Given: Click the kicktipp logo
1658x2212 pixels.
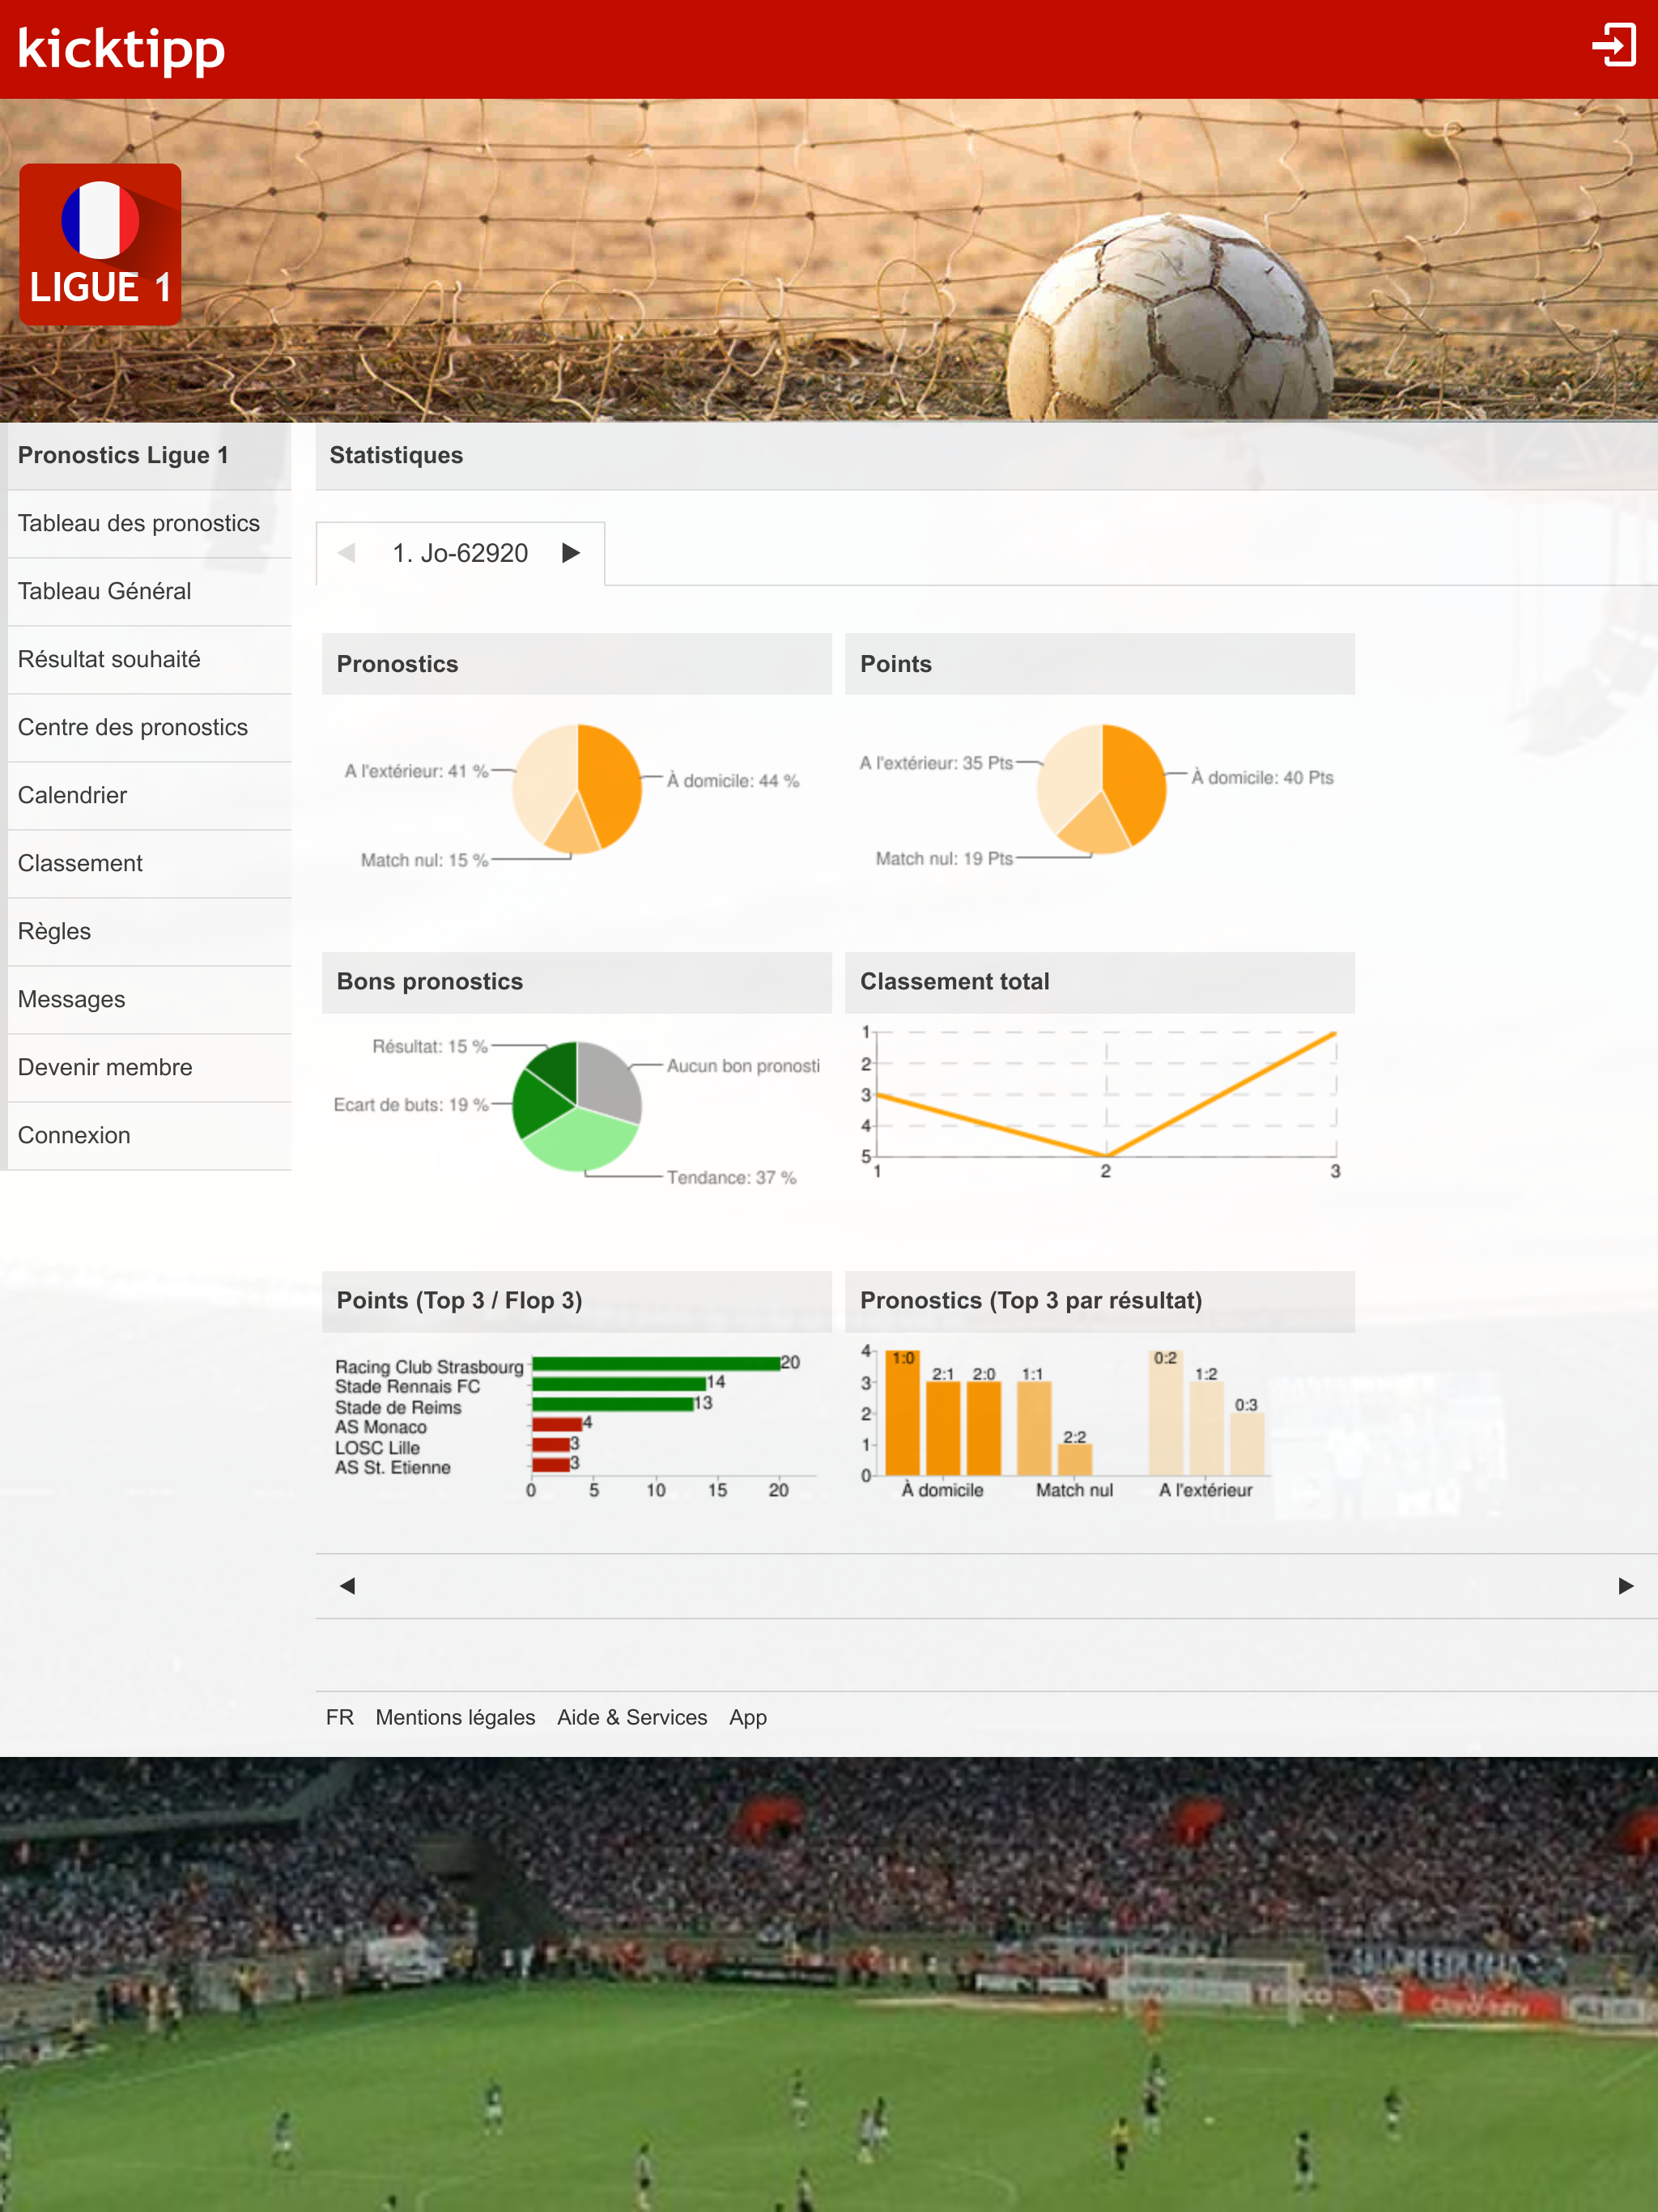Looking at the screenshot, I should (121, 49).
